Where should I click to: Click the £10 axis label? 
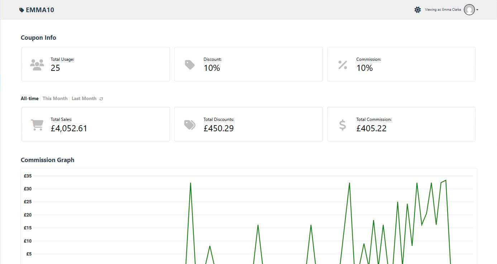(x=28, y=241)
